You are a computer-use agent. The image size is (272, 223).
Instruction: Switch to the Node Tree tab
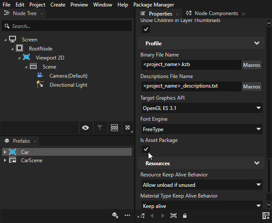point(25,13)
